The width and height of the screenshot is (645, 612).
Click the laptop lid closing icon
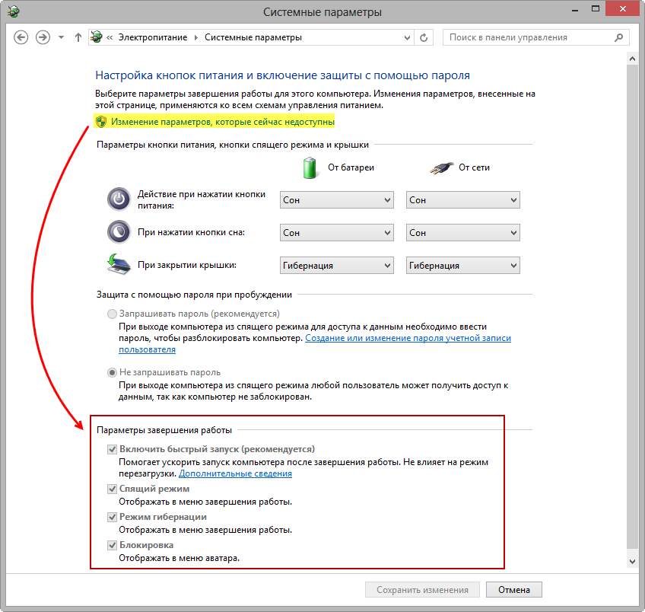point(119,264)
